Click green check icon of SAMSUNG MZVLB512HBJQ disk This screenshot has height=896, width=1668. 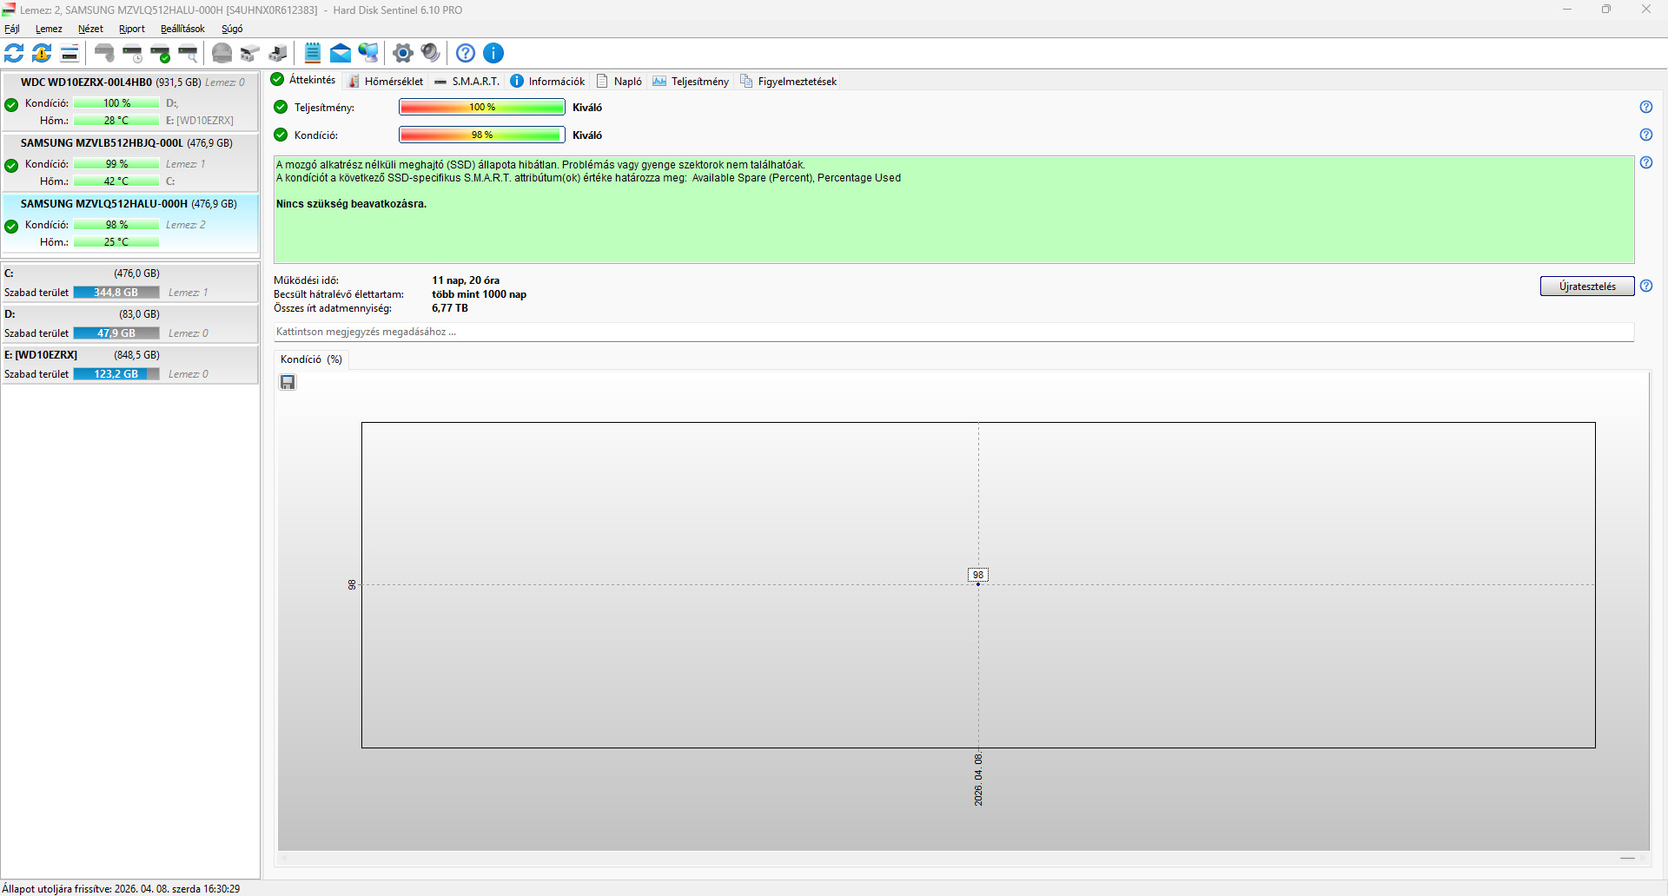[11, 166]
